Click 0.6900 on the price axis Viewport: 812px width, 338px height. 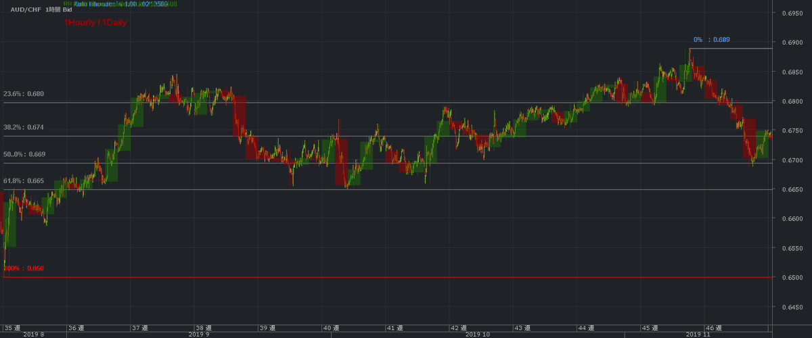[792, 43]
